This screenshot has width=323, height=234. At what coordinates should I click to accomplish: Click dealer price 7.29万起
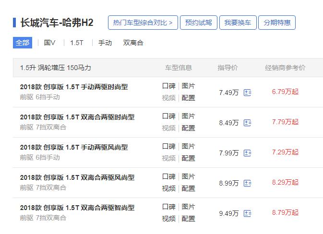pos(285,152)
